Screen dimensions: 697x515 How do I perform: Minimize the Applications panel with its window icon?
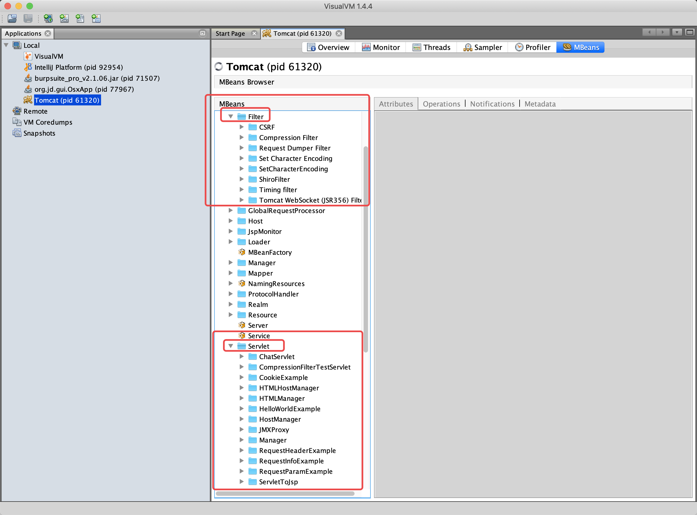203,33
